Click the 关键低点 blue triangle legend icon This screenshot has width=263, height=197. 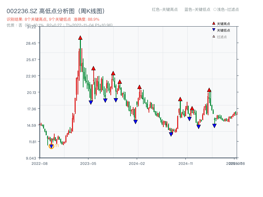214,30
